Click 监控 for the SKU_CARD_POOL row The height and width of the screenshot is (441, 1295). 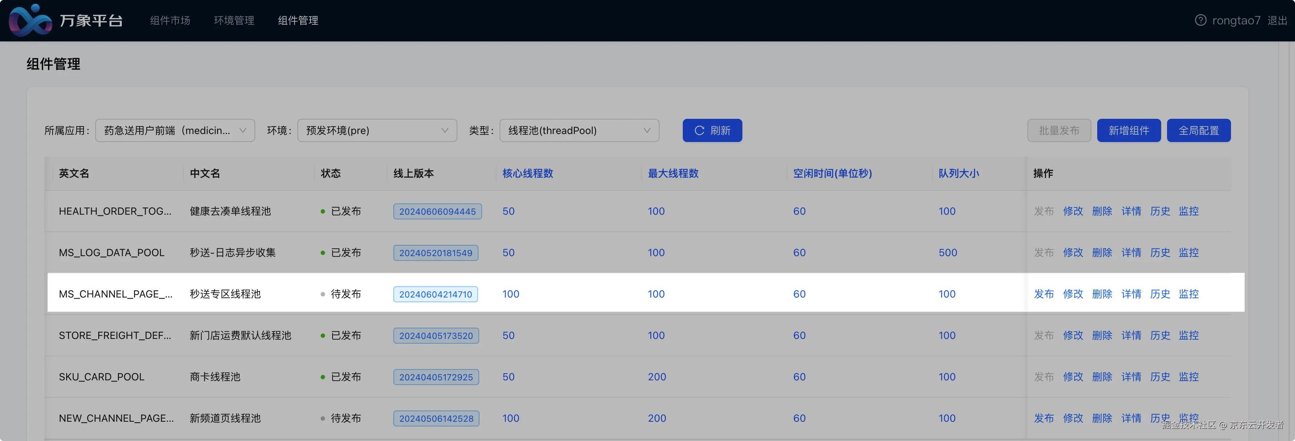pos(1188,377)
